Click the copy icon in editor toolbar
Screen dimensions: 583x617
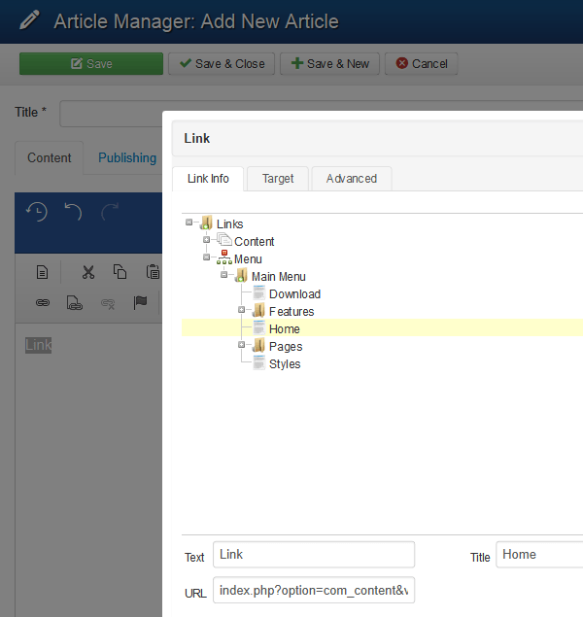click(120, 272)
